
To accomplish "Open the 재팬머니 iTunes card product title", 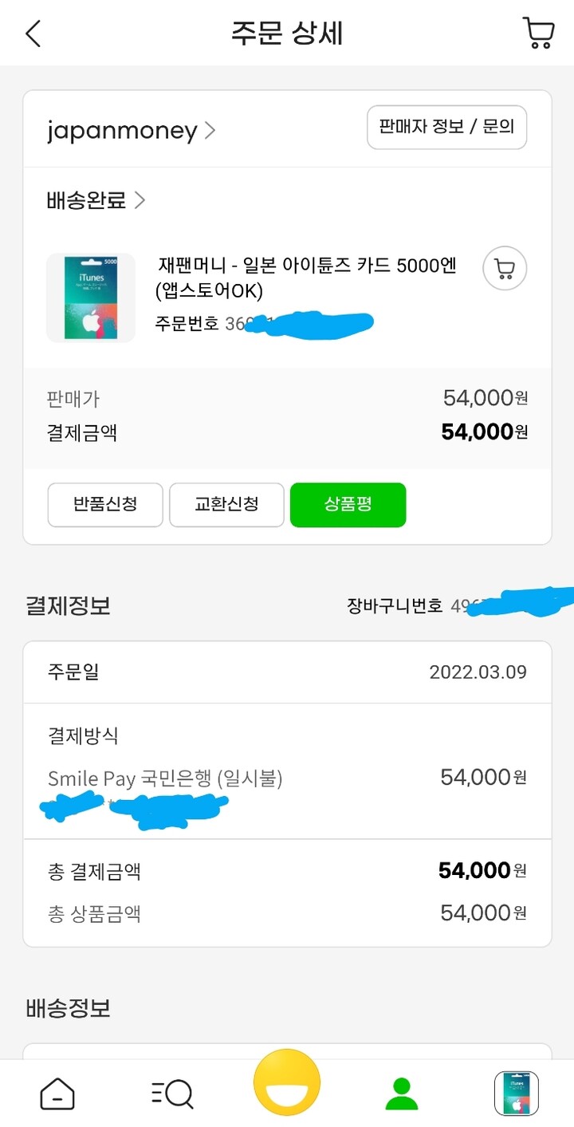I will click(x=306, y=278).
